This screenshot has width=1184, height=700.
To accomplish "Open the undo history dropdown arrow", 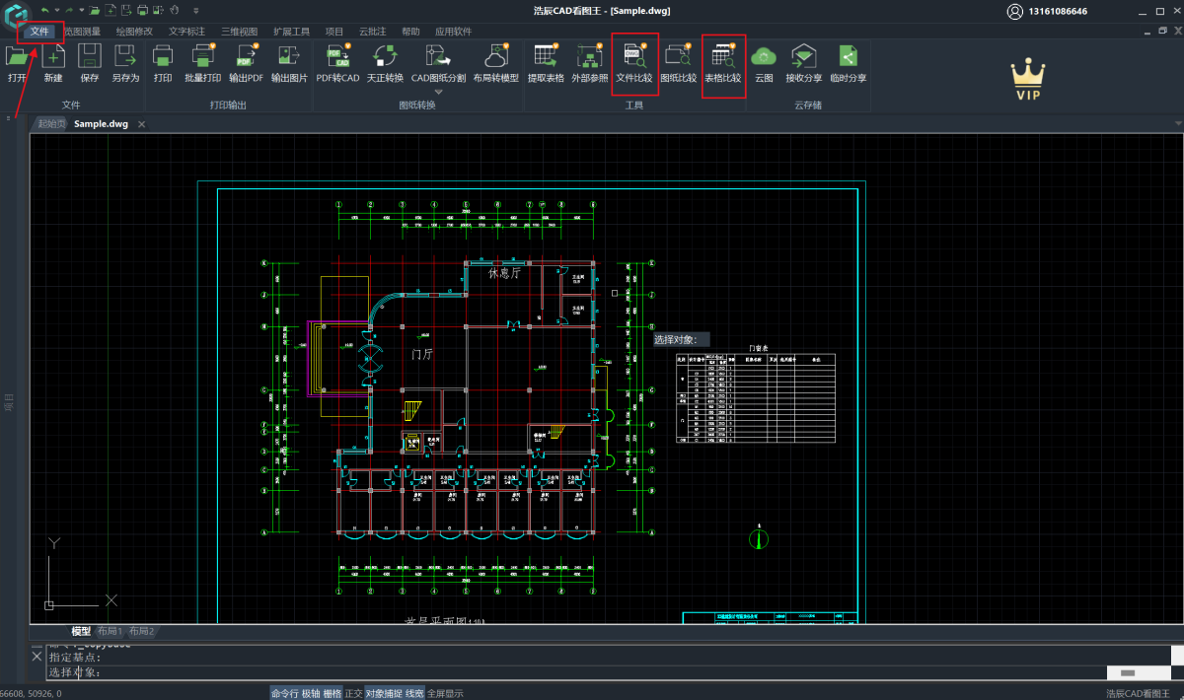I will pos(56,10).
